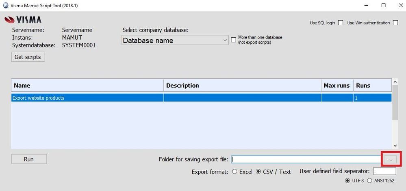This screenshot has height=191, width=406.
Task: Select Export website products script row
Action: pos(201,98)
